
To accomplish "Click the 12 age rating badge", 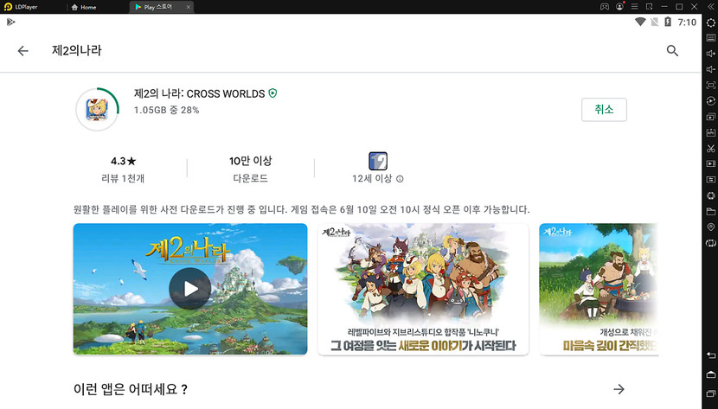I will tap(378, 161).
